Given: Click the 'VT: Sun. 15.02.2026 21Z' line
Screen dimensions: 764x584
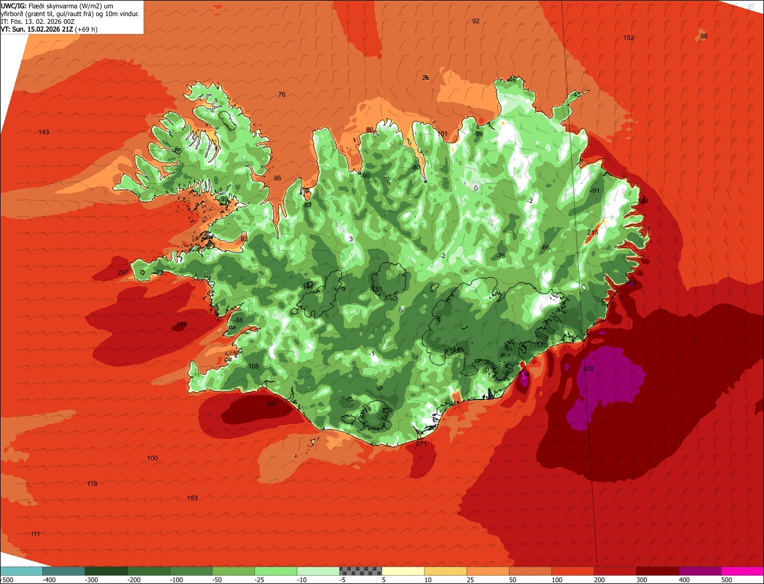Looking at the screenshot, I should (50, 29).
